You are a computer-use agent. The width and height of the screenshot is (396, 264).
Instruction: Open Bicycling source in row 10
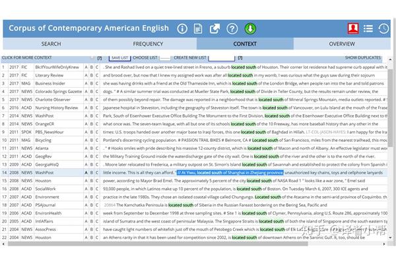(43, 140)
